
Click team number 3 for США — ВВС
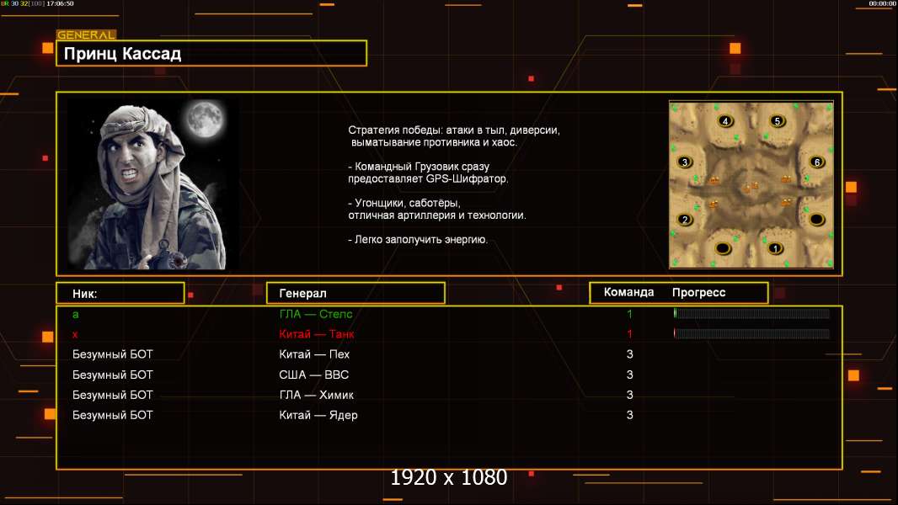click(x=629, y=375)
